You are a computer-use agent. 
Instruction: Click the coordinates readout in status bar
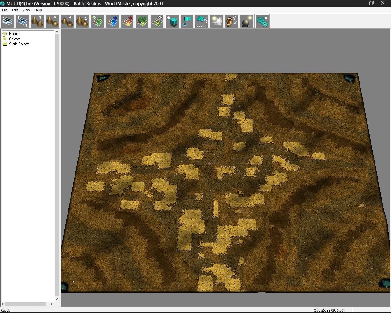(329, 311)
